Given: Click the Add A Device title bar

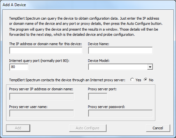Looking at the screenshot, I should click(88, 5).
